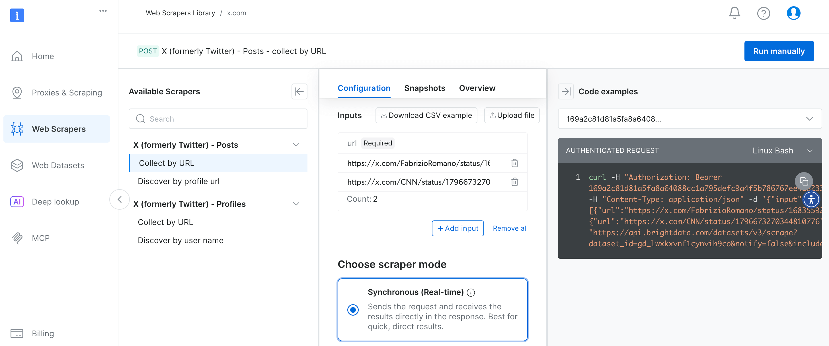Copy the authenticated request code
The width and height of the screenshot is (829, 346).
tap(804, 181)
